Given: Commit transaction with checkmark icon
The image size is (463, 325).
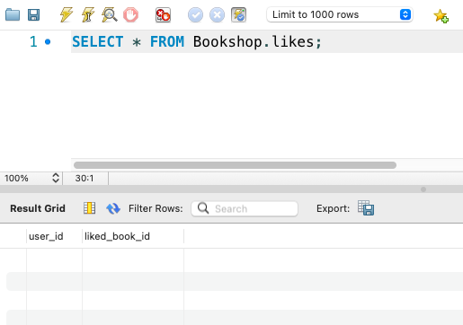Looking at the screenshot, I should [x=195, y=15].
